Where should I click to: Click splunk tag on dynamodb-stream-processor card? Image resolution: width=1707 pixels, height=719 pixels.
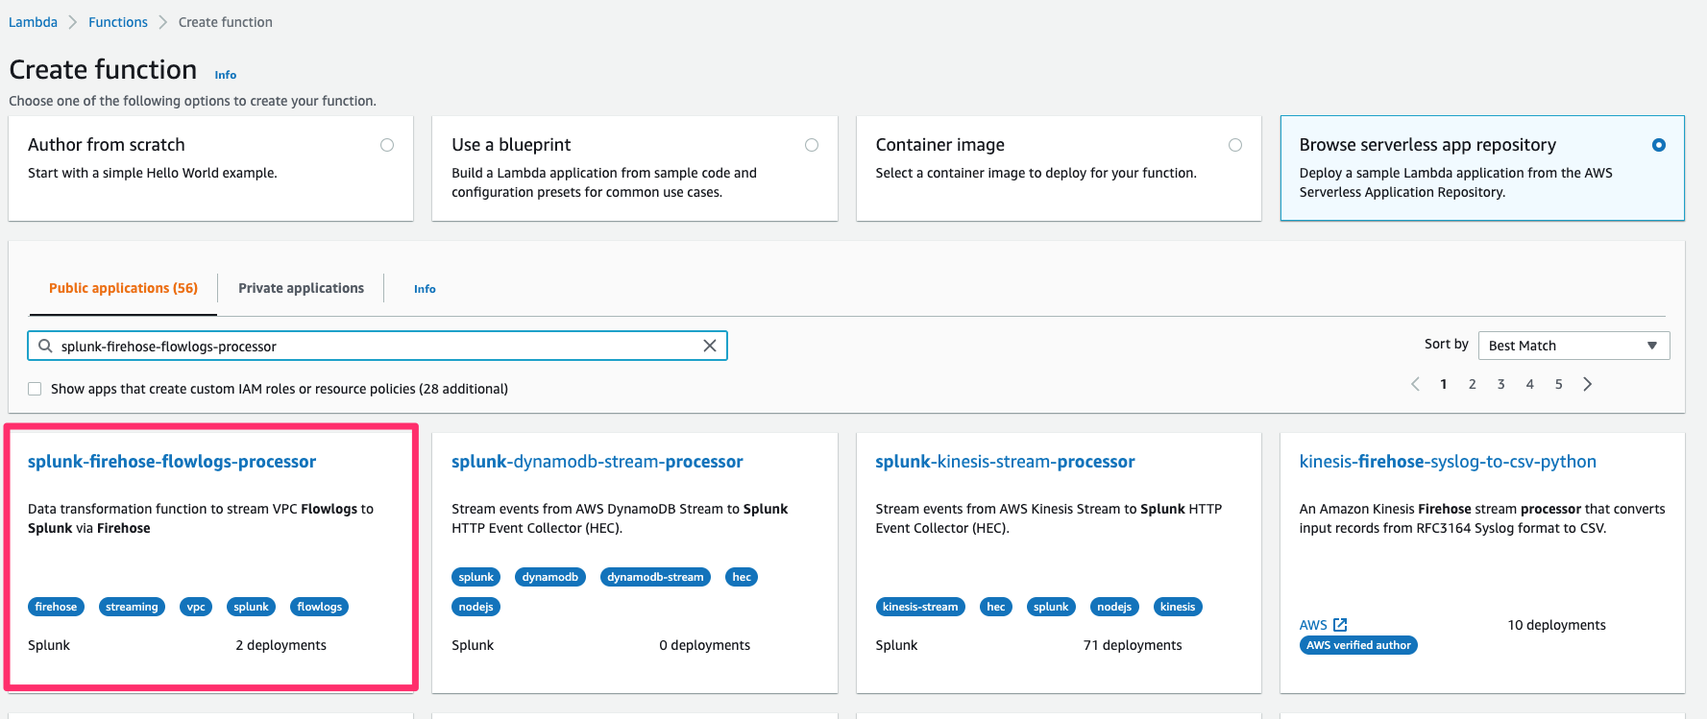click(476, 577)
